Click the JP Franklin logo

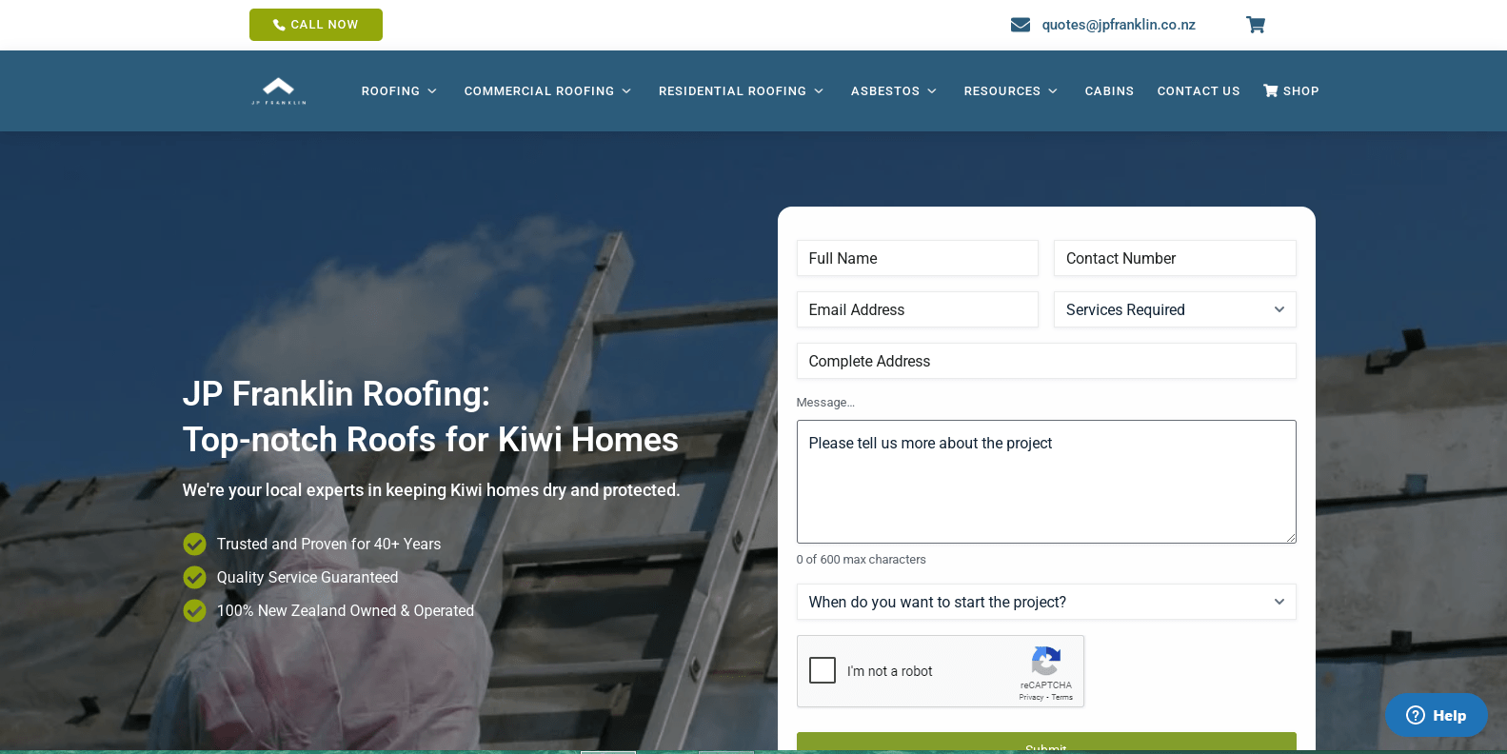click(279, 90)
